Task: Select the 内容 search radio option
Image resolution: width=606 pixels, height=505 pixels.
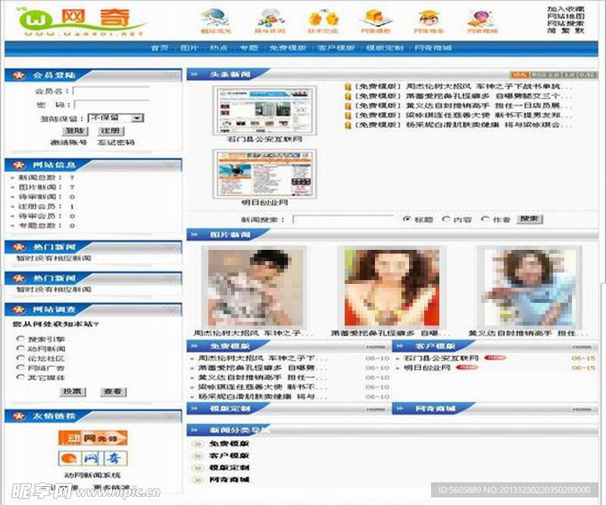Action: tap(446, 220)
